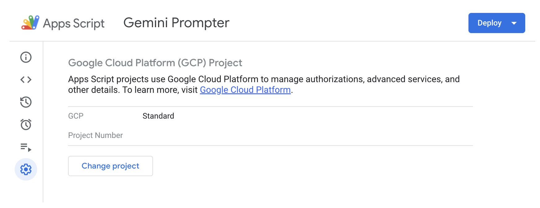
Task: Select the Project Settings gear icon
Action: (26, 169)
